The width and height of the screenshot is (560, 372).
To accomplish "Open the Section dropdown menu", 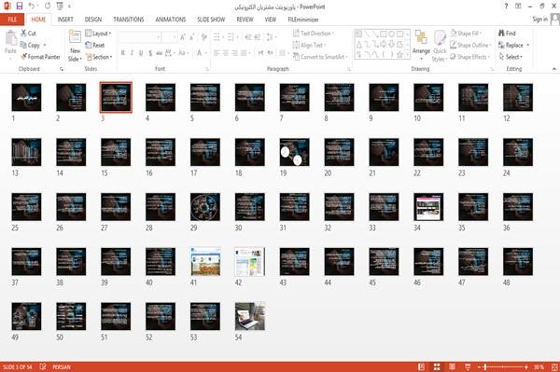I will click(x=99, y=57).
